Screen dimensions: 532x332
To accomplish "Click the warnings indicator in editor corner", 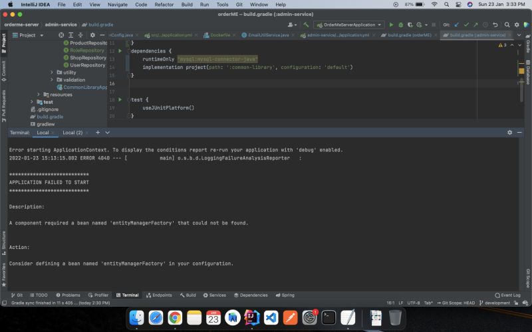I will point(502,45).
